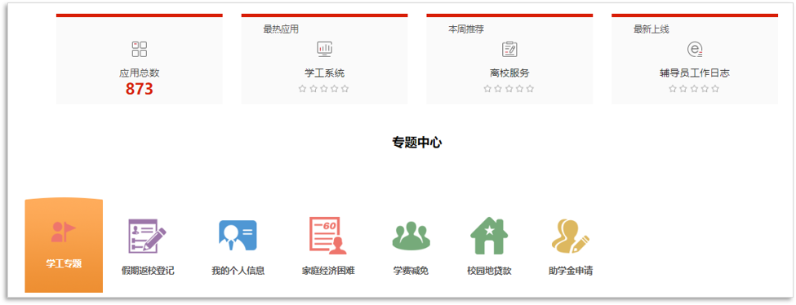Viewport: 796px width, 305px height.
Task: Rate 辅导员工作日志 with the third star
Action: [694, 89]
